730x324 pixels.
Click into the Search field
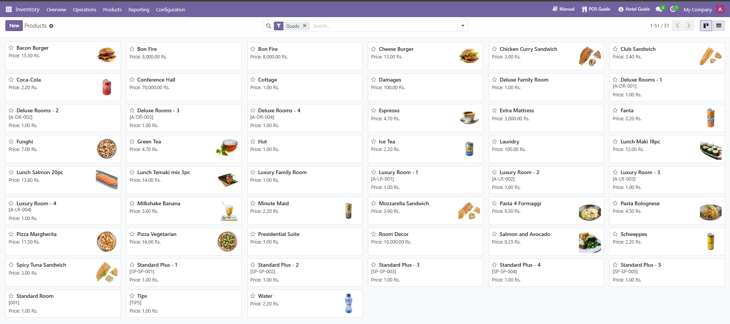[x=384, y=26]
